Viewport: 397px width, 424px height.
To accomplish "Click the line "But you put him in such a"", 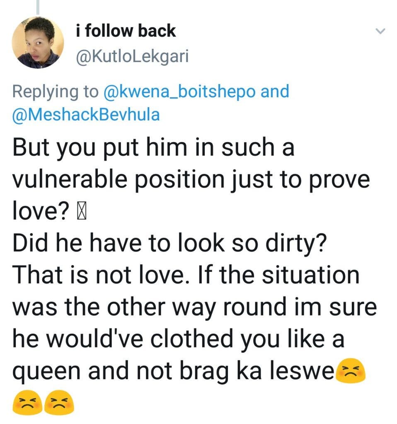I will [153, 148].
